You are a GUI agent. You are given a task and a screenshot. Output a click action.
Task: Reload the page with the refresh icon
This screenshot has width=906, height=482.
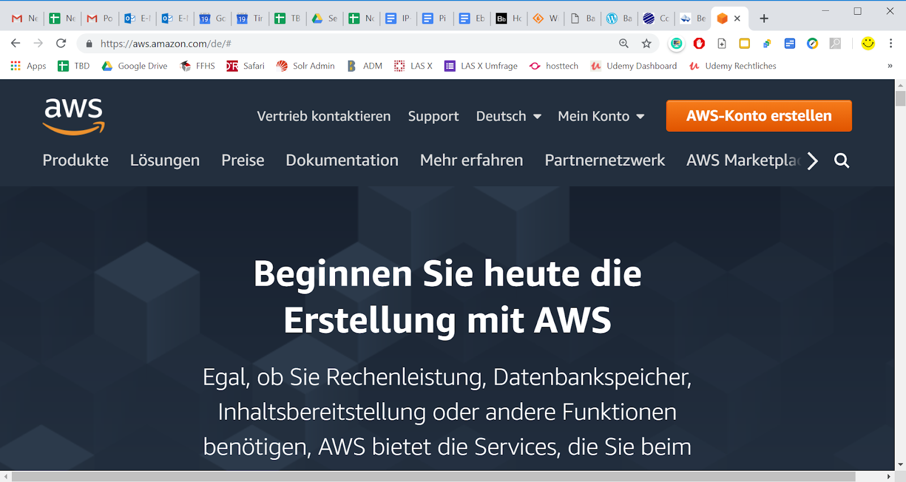coord(61,44)
